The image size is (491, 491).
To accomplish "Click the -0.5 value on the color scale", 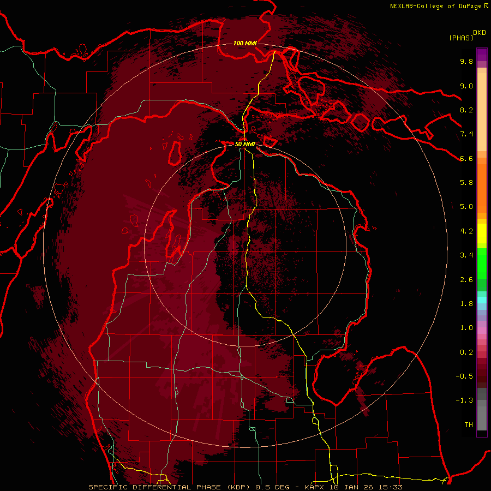I will coord(464,376).
